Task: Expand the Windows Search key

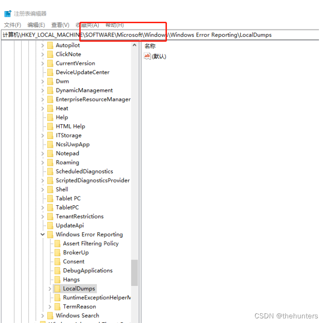Action: [x=43, y=316]
